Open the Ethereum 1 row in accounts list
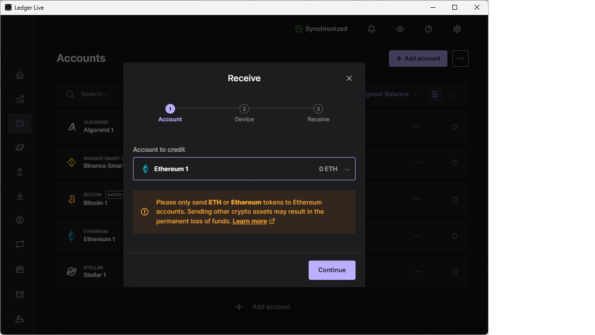The image size is (595, 335). click(x=263, y=236)
